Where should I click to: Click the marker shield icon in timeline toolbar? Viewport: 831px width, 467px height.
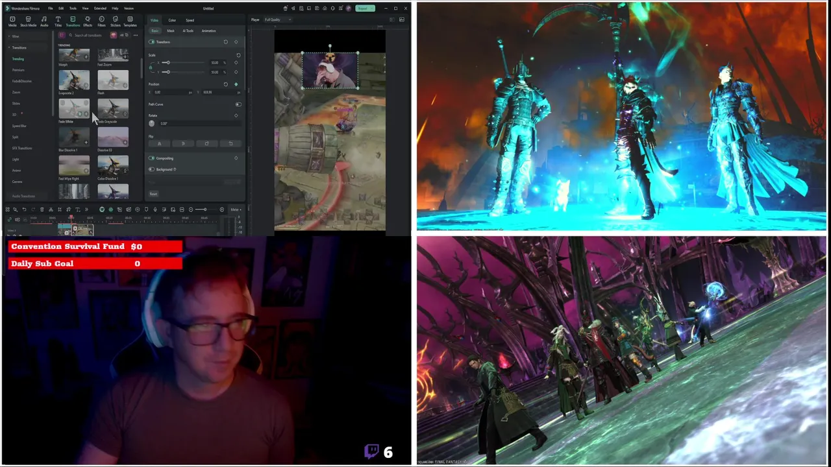click(x=146, y=210)
